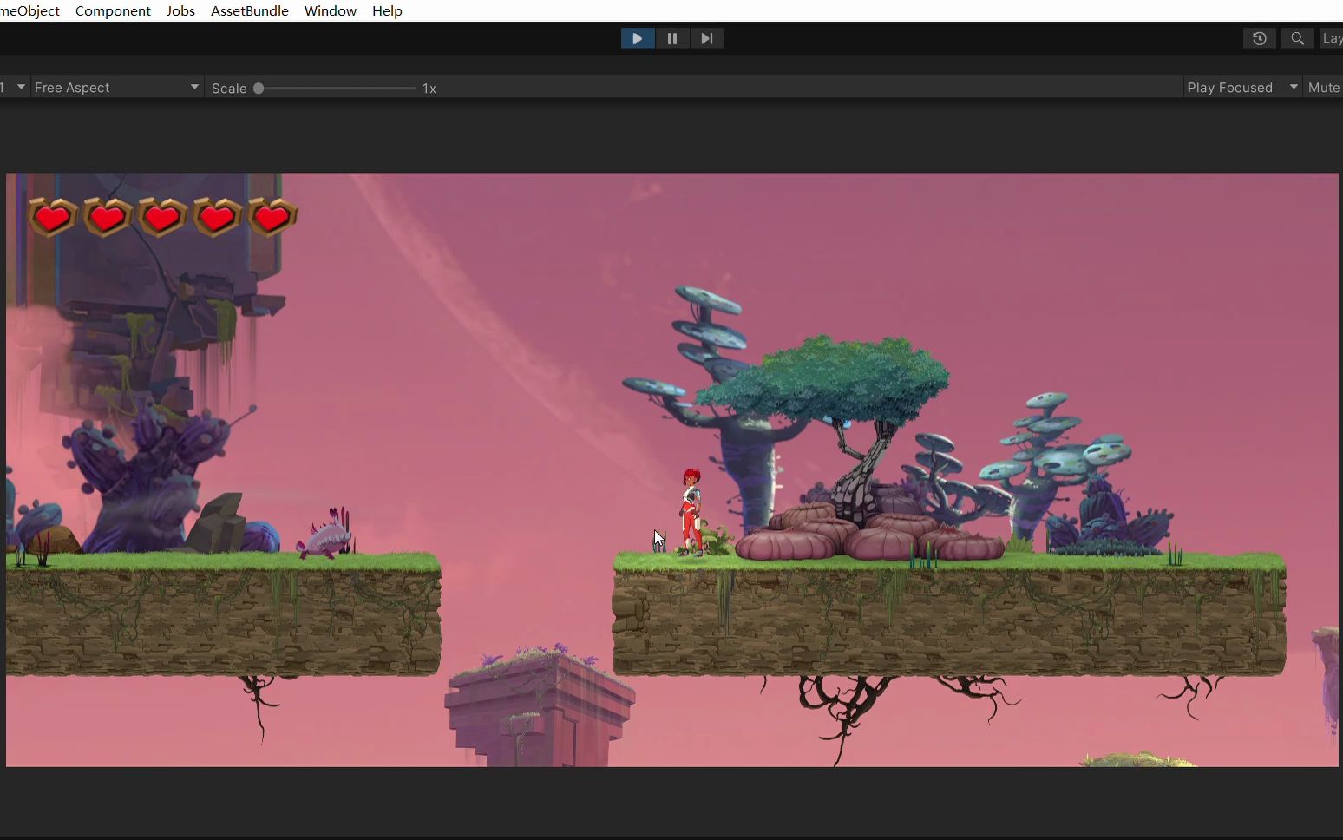Click the spiky pink enemy creature
This screenshot has width=1343, height=840.
pyautogui.click(x=326, y=535)
